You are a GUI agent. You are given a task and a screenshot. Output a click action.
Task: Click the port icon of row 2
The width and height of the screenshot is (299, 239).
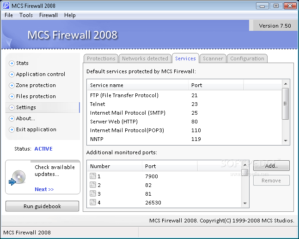93,185
